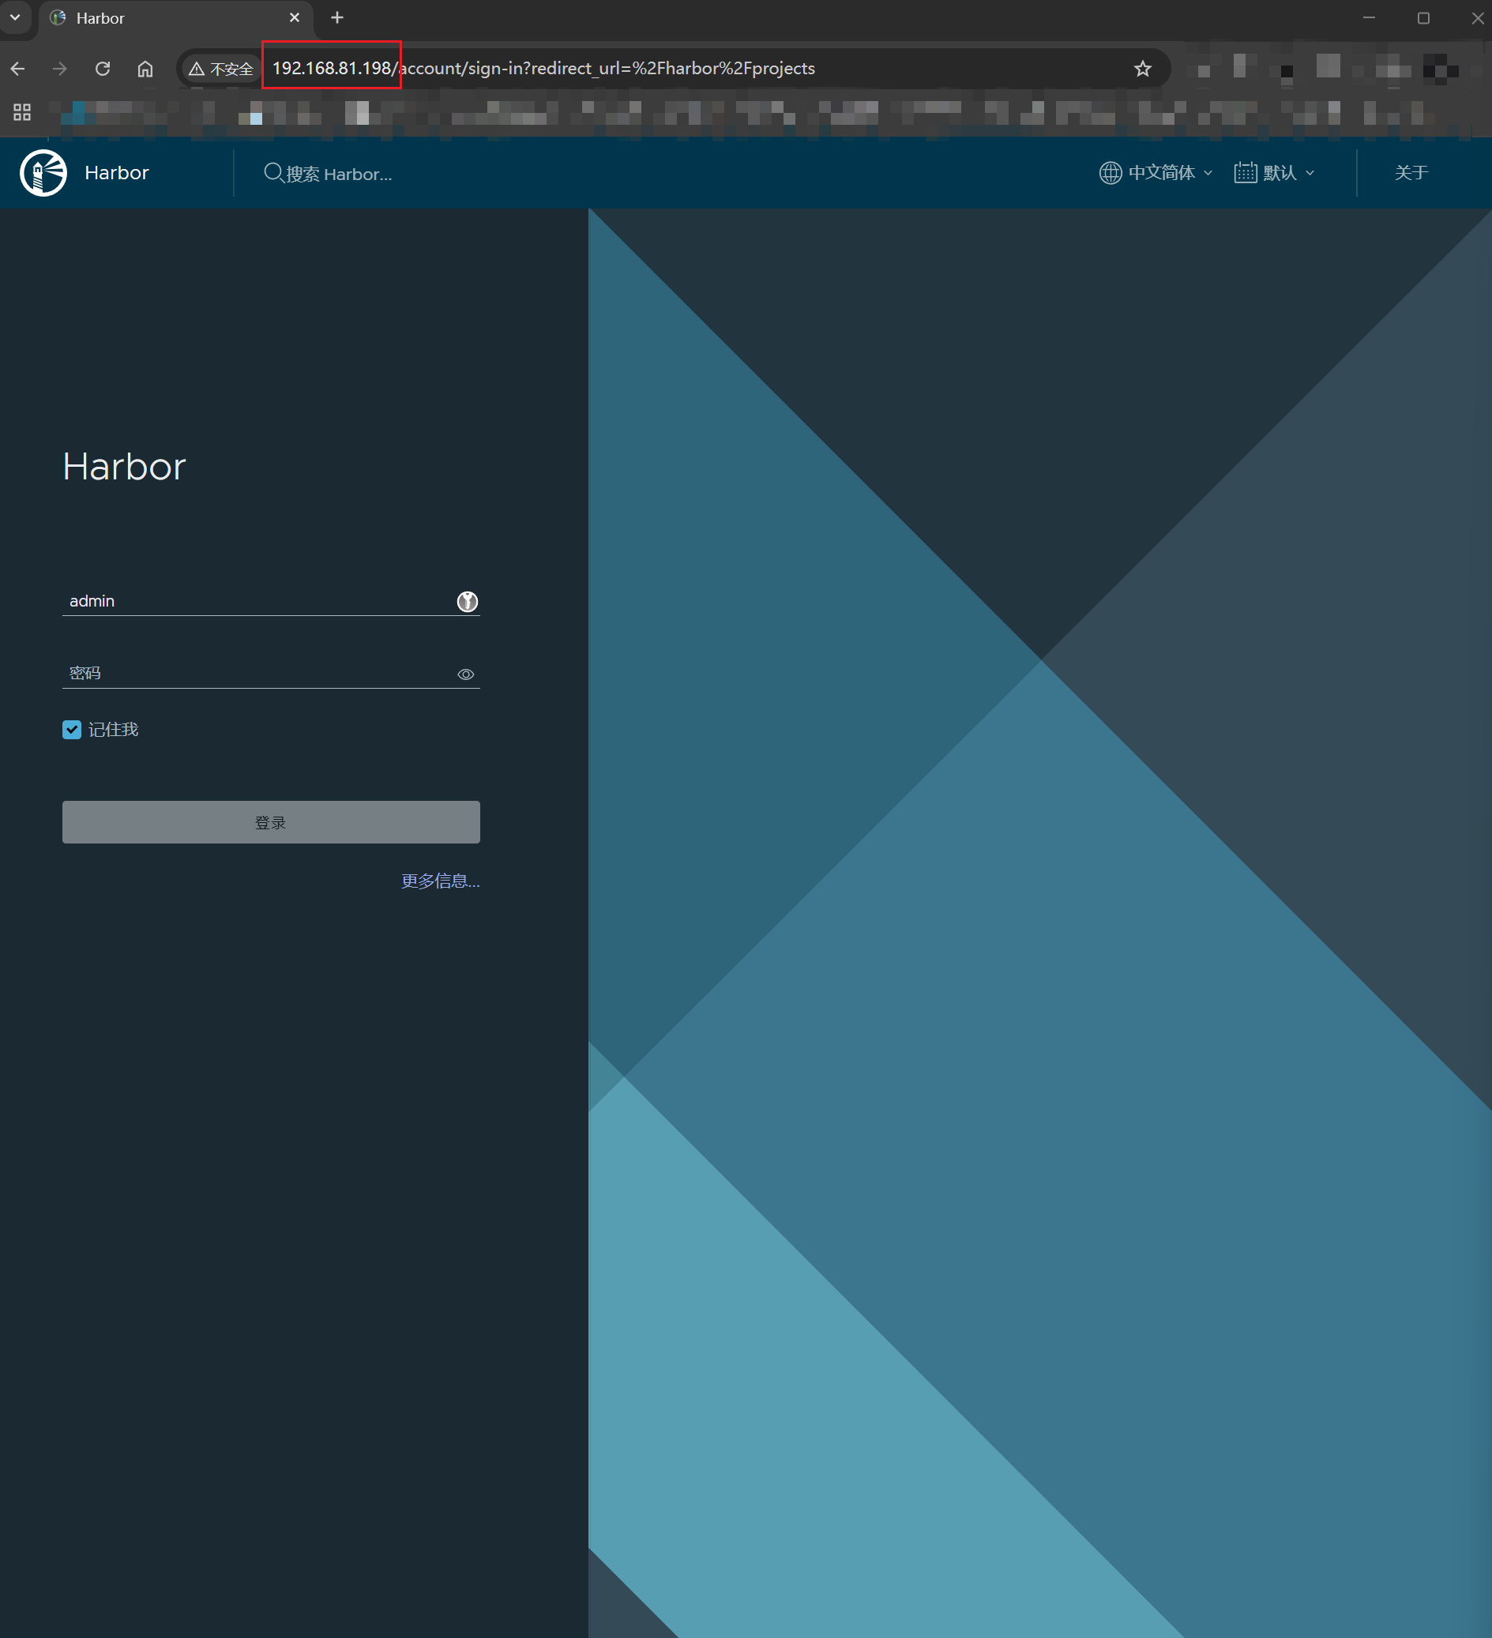Click the password manager key icon

click(x=468, y=601)
